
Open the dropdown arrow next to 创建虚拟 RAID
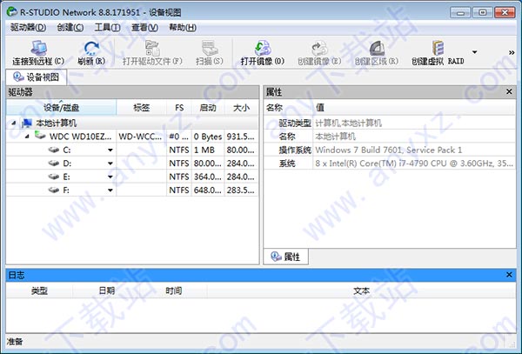click(474, 52)
